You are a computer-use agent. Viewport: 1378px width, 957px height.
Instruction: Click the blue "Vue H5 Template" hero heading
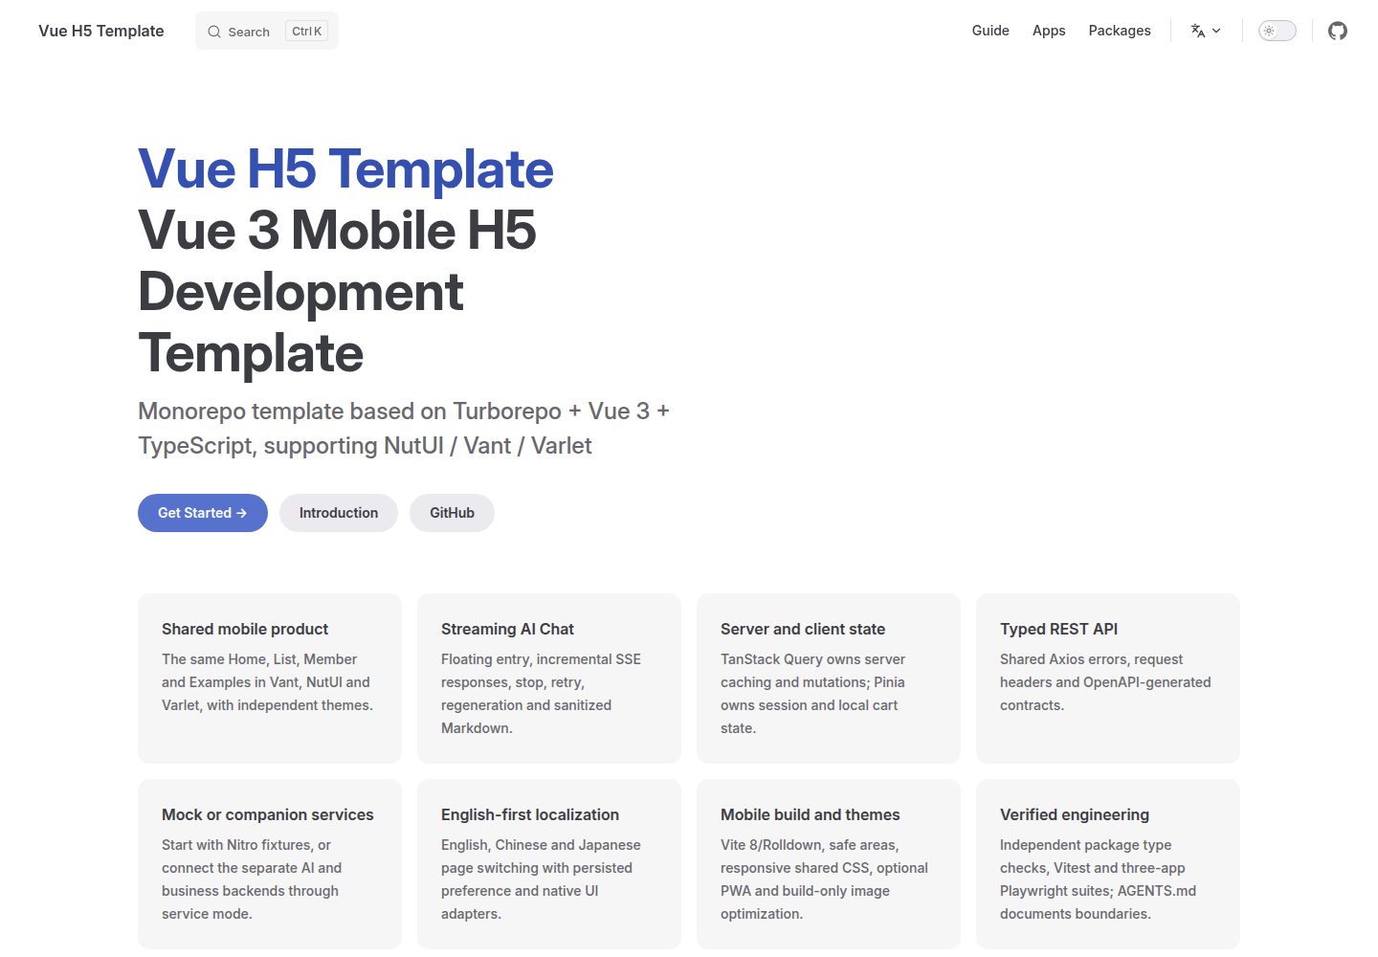coord(345,169)
